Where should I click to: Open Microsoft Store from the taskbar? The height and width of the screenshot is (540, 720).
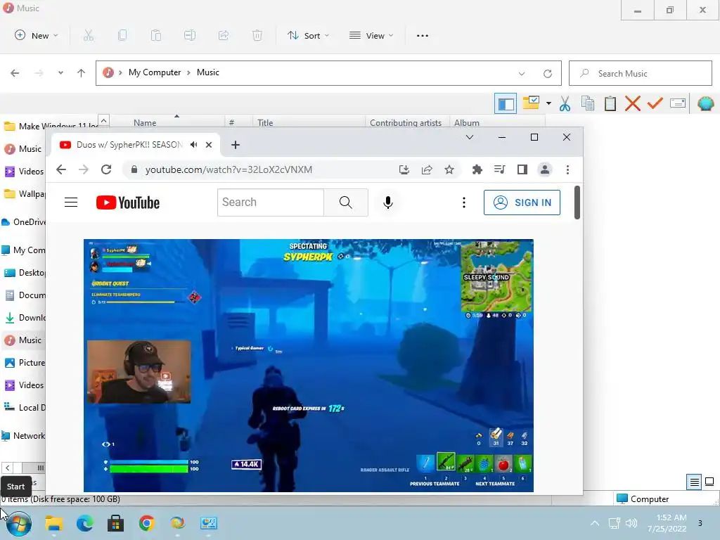(x=116, y=523)
